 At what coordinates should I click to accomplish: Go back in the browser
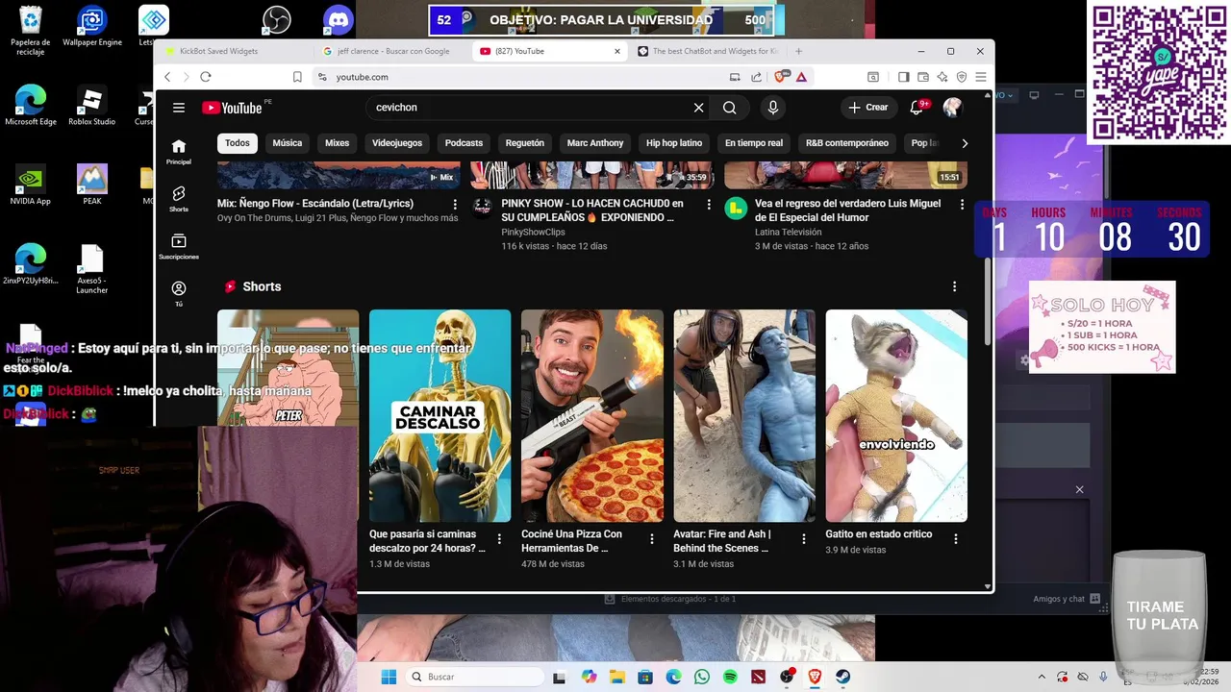167,77
